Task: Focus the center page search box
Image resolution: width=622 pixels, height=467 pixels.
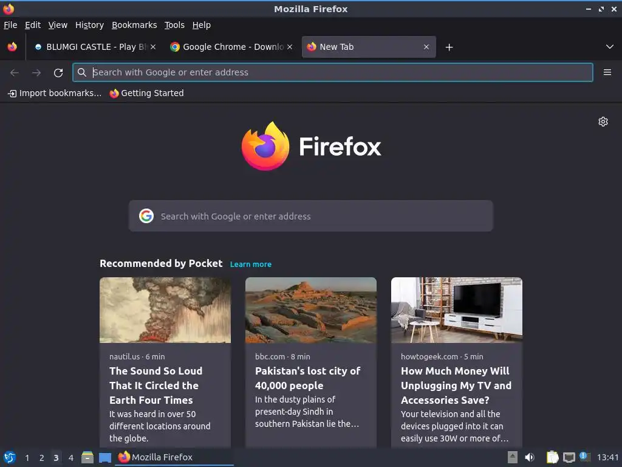Action: [x=310, y=216]
